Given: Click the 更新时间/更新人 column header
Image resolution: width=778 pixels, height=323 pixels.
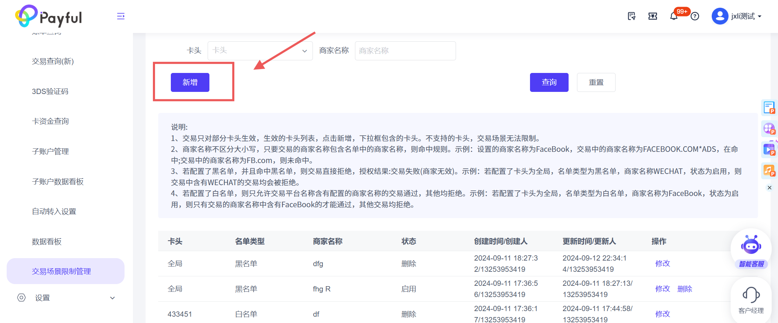Looking at the screenshot, I should (589, 241).
